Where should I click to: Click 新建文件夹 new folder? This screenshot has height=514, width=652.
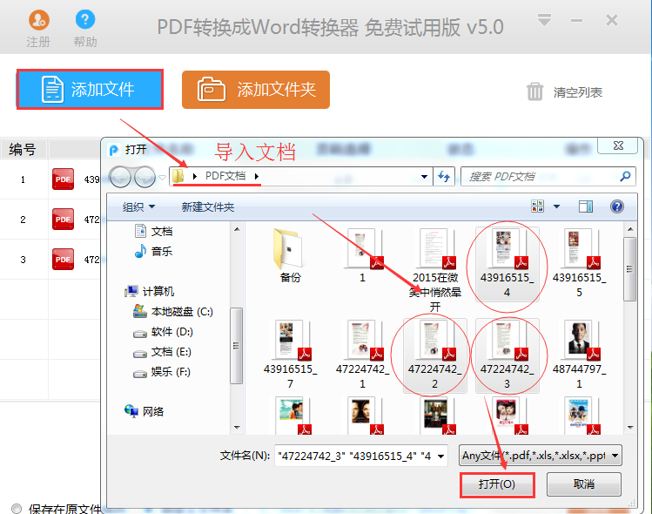208,206
